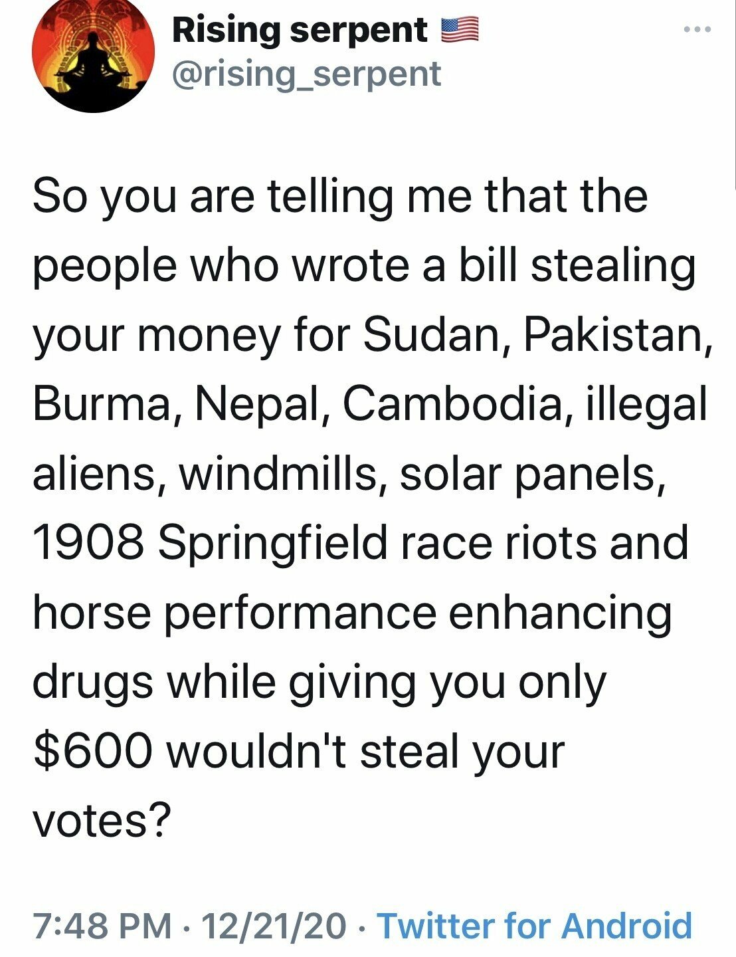Click the word Cambodia in the tweet
The height and width of the screenshot is (957, 736).
point(452,404)
